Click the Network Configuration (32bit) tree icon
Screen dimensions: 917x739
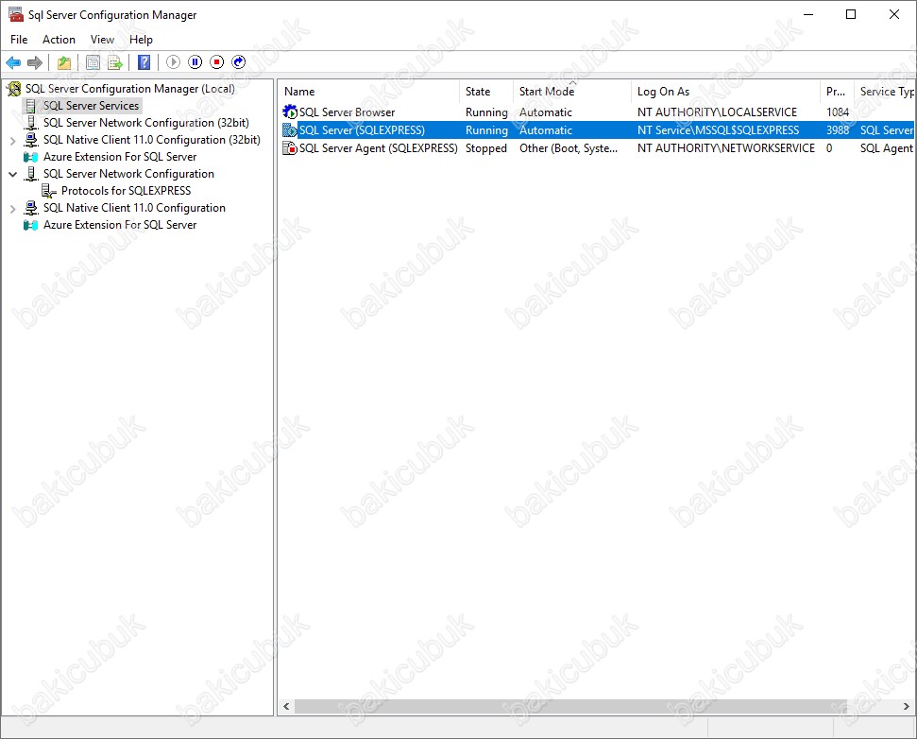(31, 123)
